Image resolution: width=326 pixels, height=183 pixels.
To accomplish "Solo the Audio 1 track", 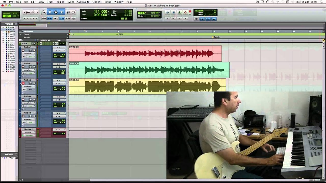I will tap(31, 50).
